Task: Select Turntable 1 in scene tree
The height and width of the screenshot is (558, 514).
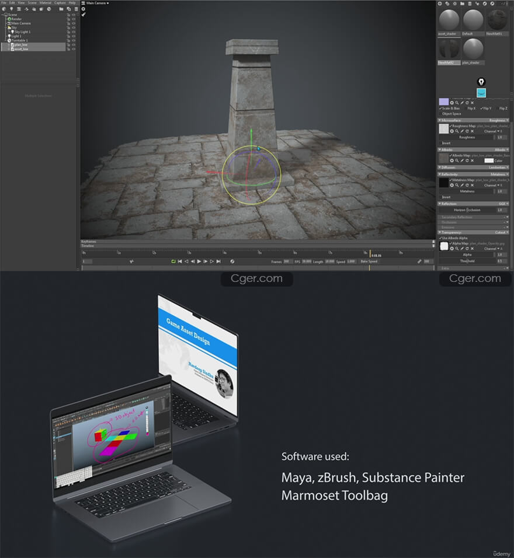Action: [x=19, y=41]
